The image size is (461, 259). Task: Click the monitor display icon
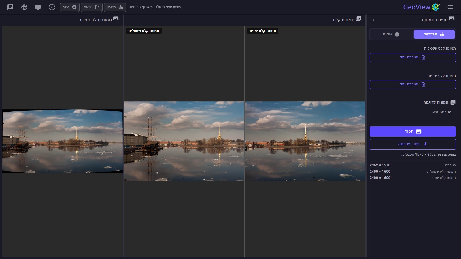pyautogui.click(x=38, y=7)
